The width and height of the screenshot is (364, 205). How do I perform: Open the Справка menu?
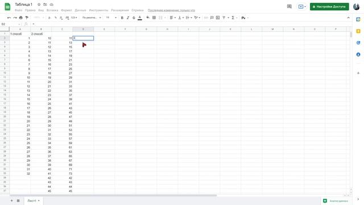tap(138, 10)
